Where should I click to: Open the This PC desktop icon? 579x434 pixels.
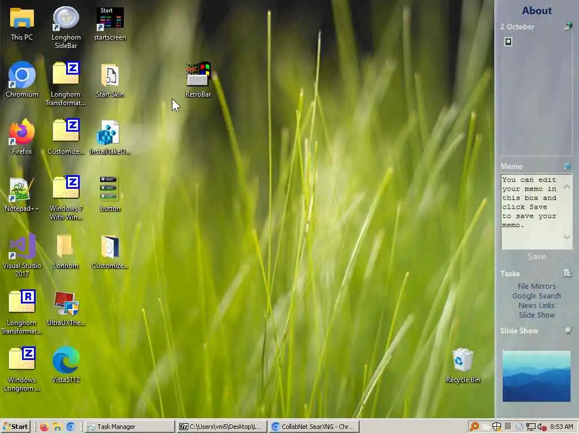click(x=22, y=24)
